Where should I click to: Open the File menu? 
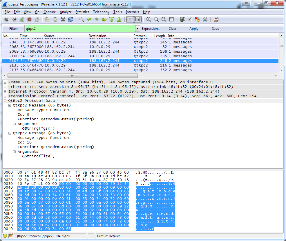pos(7,12)
